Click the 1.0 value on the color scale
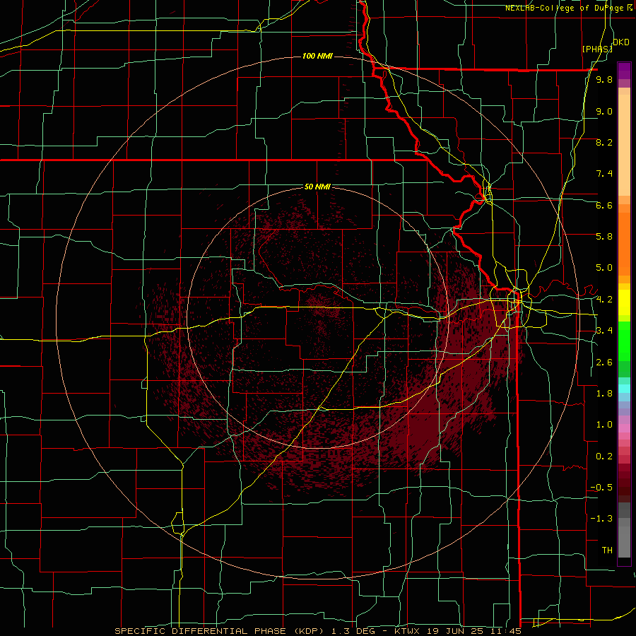The image size is (636, 636). point(604,425)
